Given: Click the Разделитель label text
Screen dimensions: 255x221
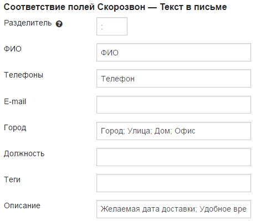Looking at the screenshot, I should (x=28, y=23).
